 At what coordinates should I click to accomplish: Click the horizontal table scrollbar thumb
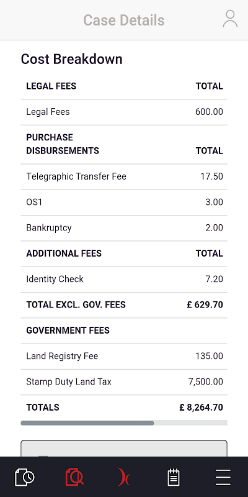tap(87, 423)
